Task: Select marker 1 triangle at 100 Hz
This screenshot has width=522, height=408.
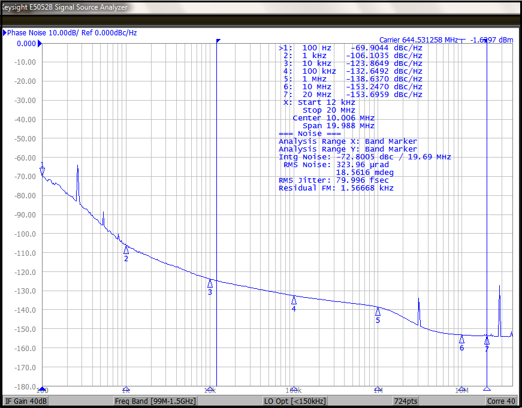Action: 42,172
